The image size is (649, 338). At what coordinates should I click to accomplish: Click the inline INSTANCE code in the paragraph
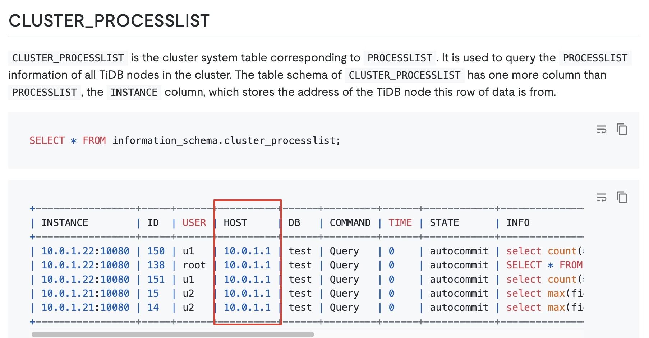pyautogui.click(x=134, y=93)
